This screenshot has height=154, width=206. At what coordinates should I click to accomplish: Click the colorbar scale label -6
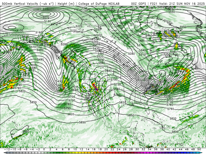click(26, 149)
